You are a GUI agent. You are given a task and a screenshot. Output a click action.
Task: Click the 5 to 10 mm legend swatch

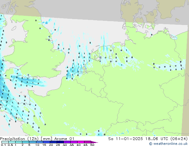(32, 142)
